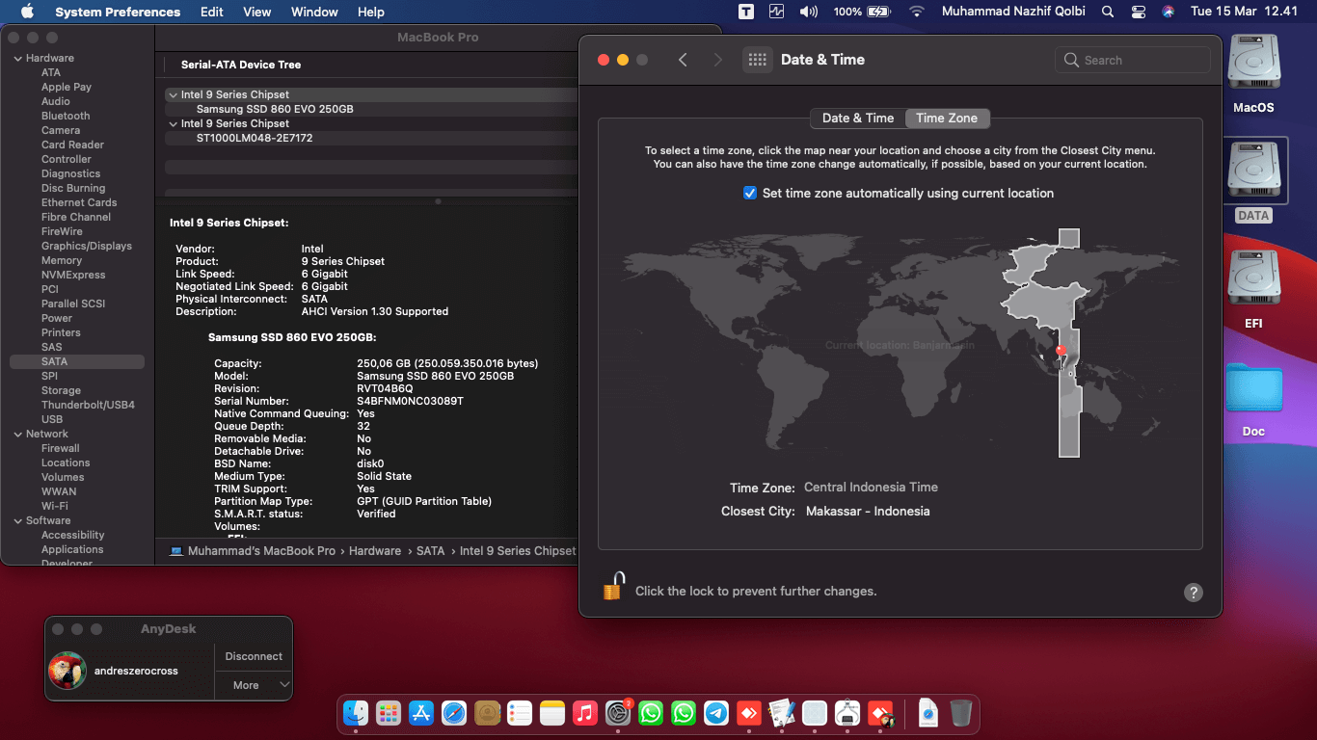Select NVMExpress in the sidebar
The height and width of the screenshot is (740, 1317).
coord(73,275)
